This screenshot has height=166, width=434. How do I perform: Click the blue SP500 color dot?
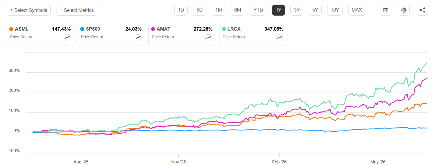pyautogui.click(x=82, y=29)
